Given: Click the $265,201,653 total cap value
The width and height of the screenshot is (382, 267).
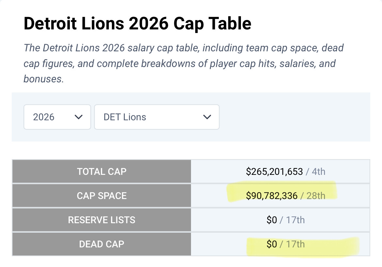Looking at the screenshot, I should coord(274,172).
